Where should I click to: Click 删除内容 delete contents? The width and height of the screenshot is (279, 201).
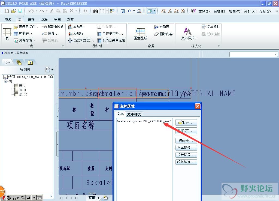coord(163,34)
